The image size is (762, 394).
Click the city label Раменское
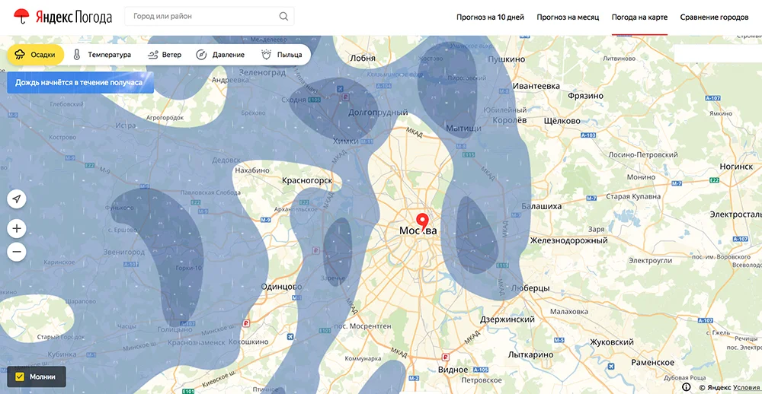653,363
